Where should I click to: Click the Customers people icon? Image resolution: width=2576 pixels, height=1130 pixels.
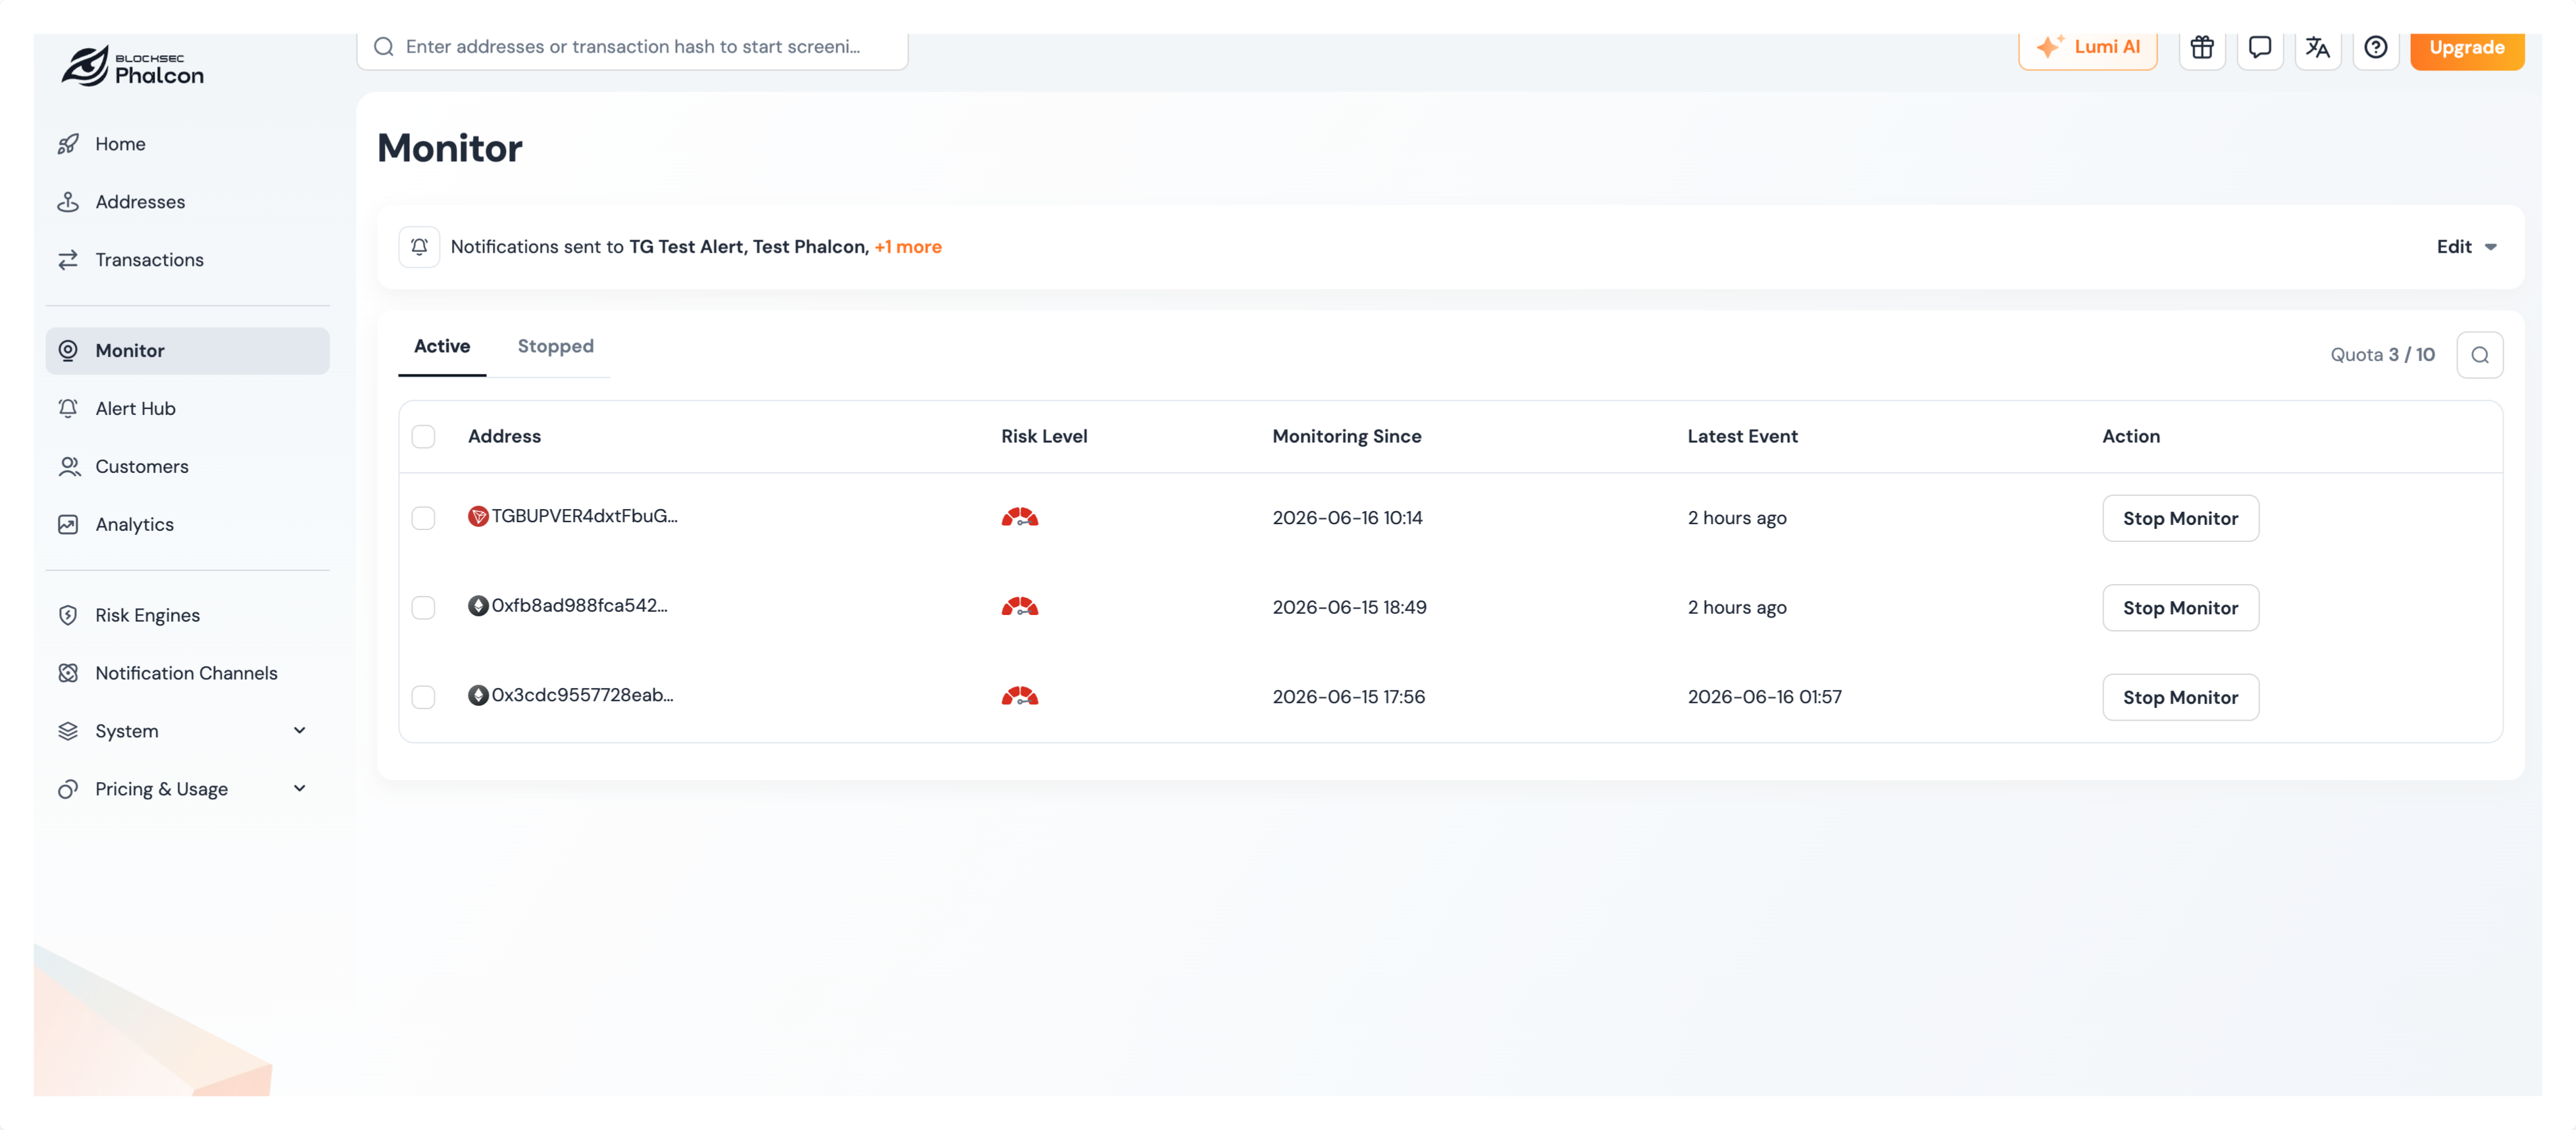pyautogui.click(x=68, y=467)
